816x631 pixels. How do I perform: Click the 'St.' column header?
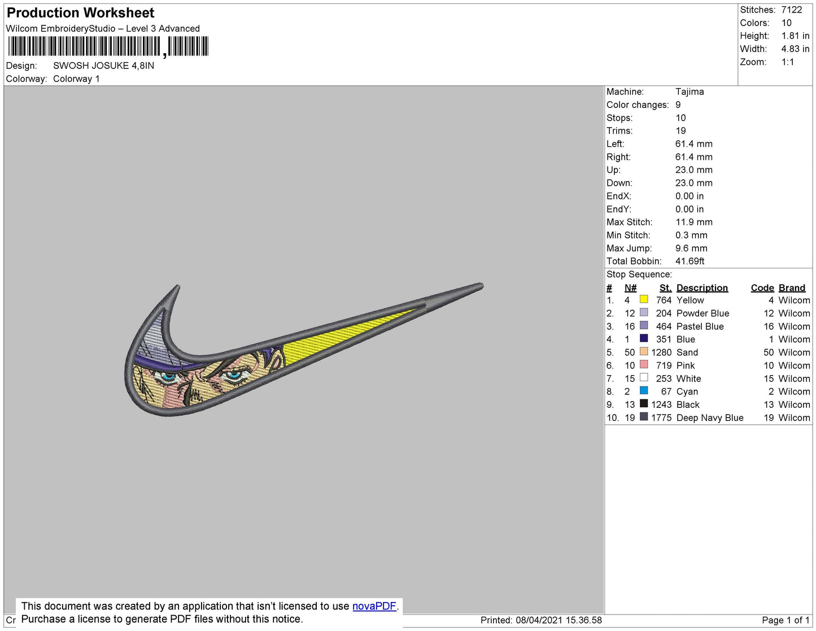tap(665, 288)
